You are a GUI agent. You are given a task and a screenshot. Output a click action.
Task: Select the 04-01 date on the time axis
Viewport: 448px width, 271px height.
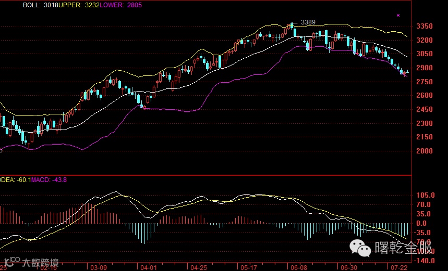coord(149,267)
